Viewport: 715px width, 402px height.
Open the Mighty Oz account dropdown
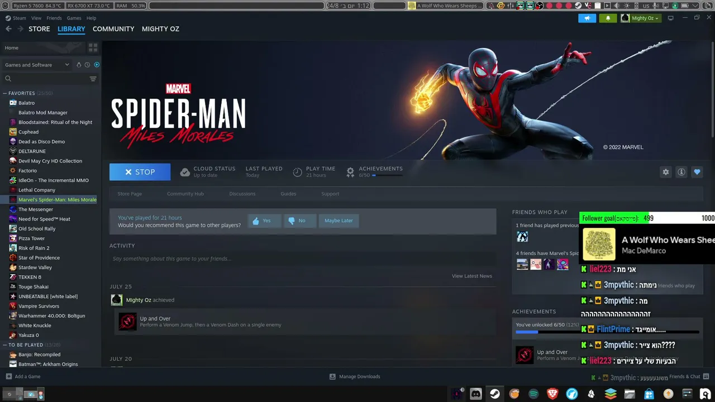(641, 18)
